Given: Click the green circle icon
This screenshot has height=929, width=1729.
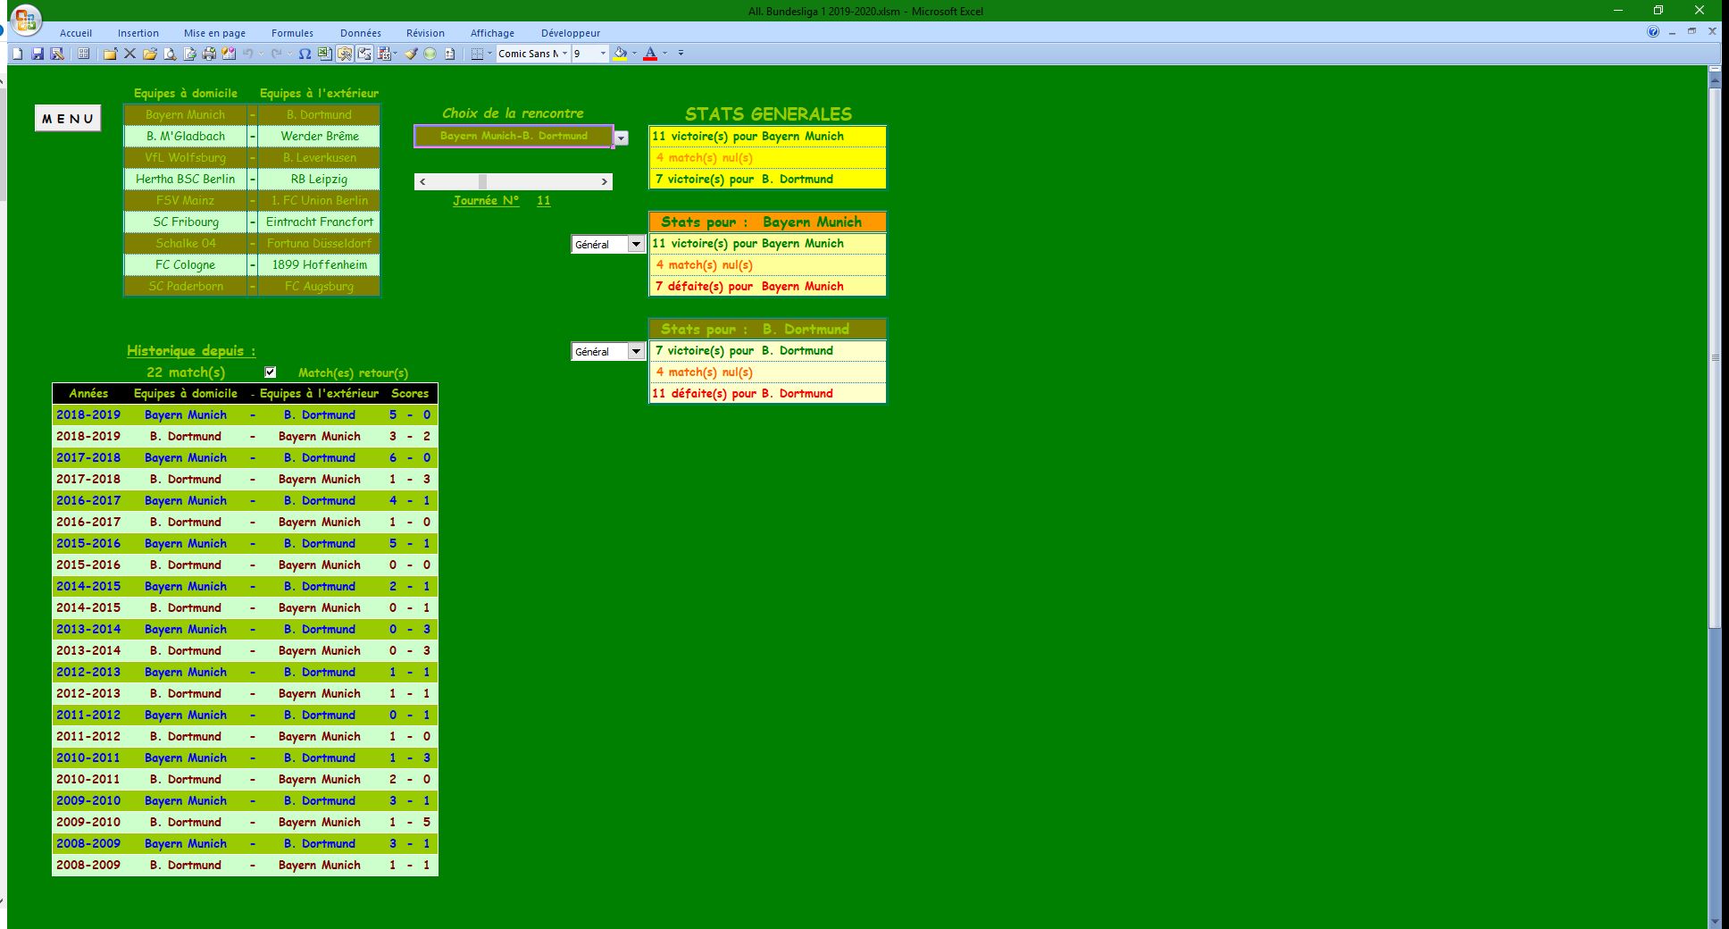Looking at the screenshot, I should tap(430, 54).
